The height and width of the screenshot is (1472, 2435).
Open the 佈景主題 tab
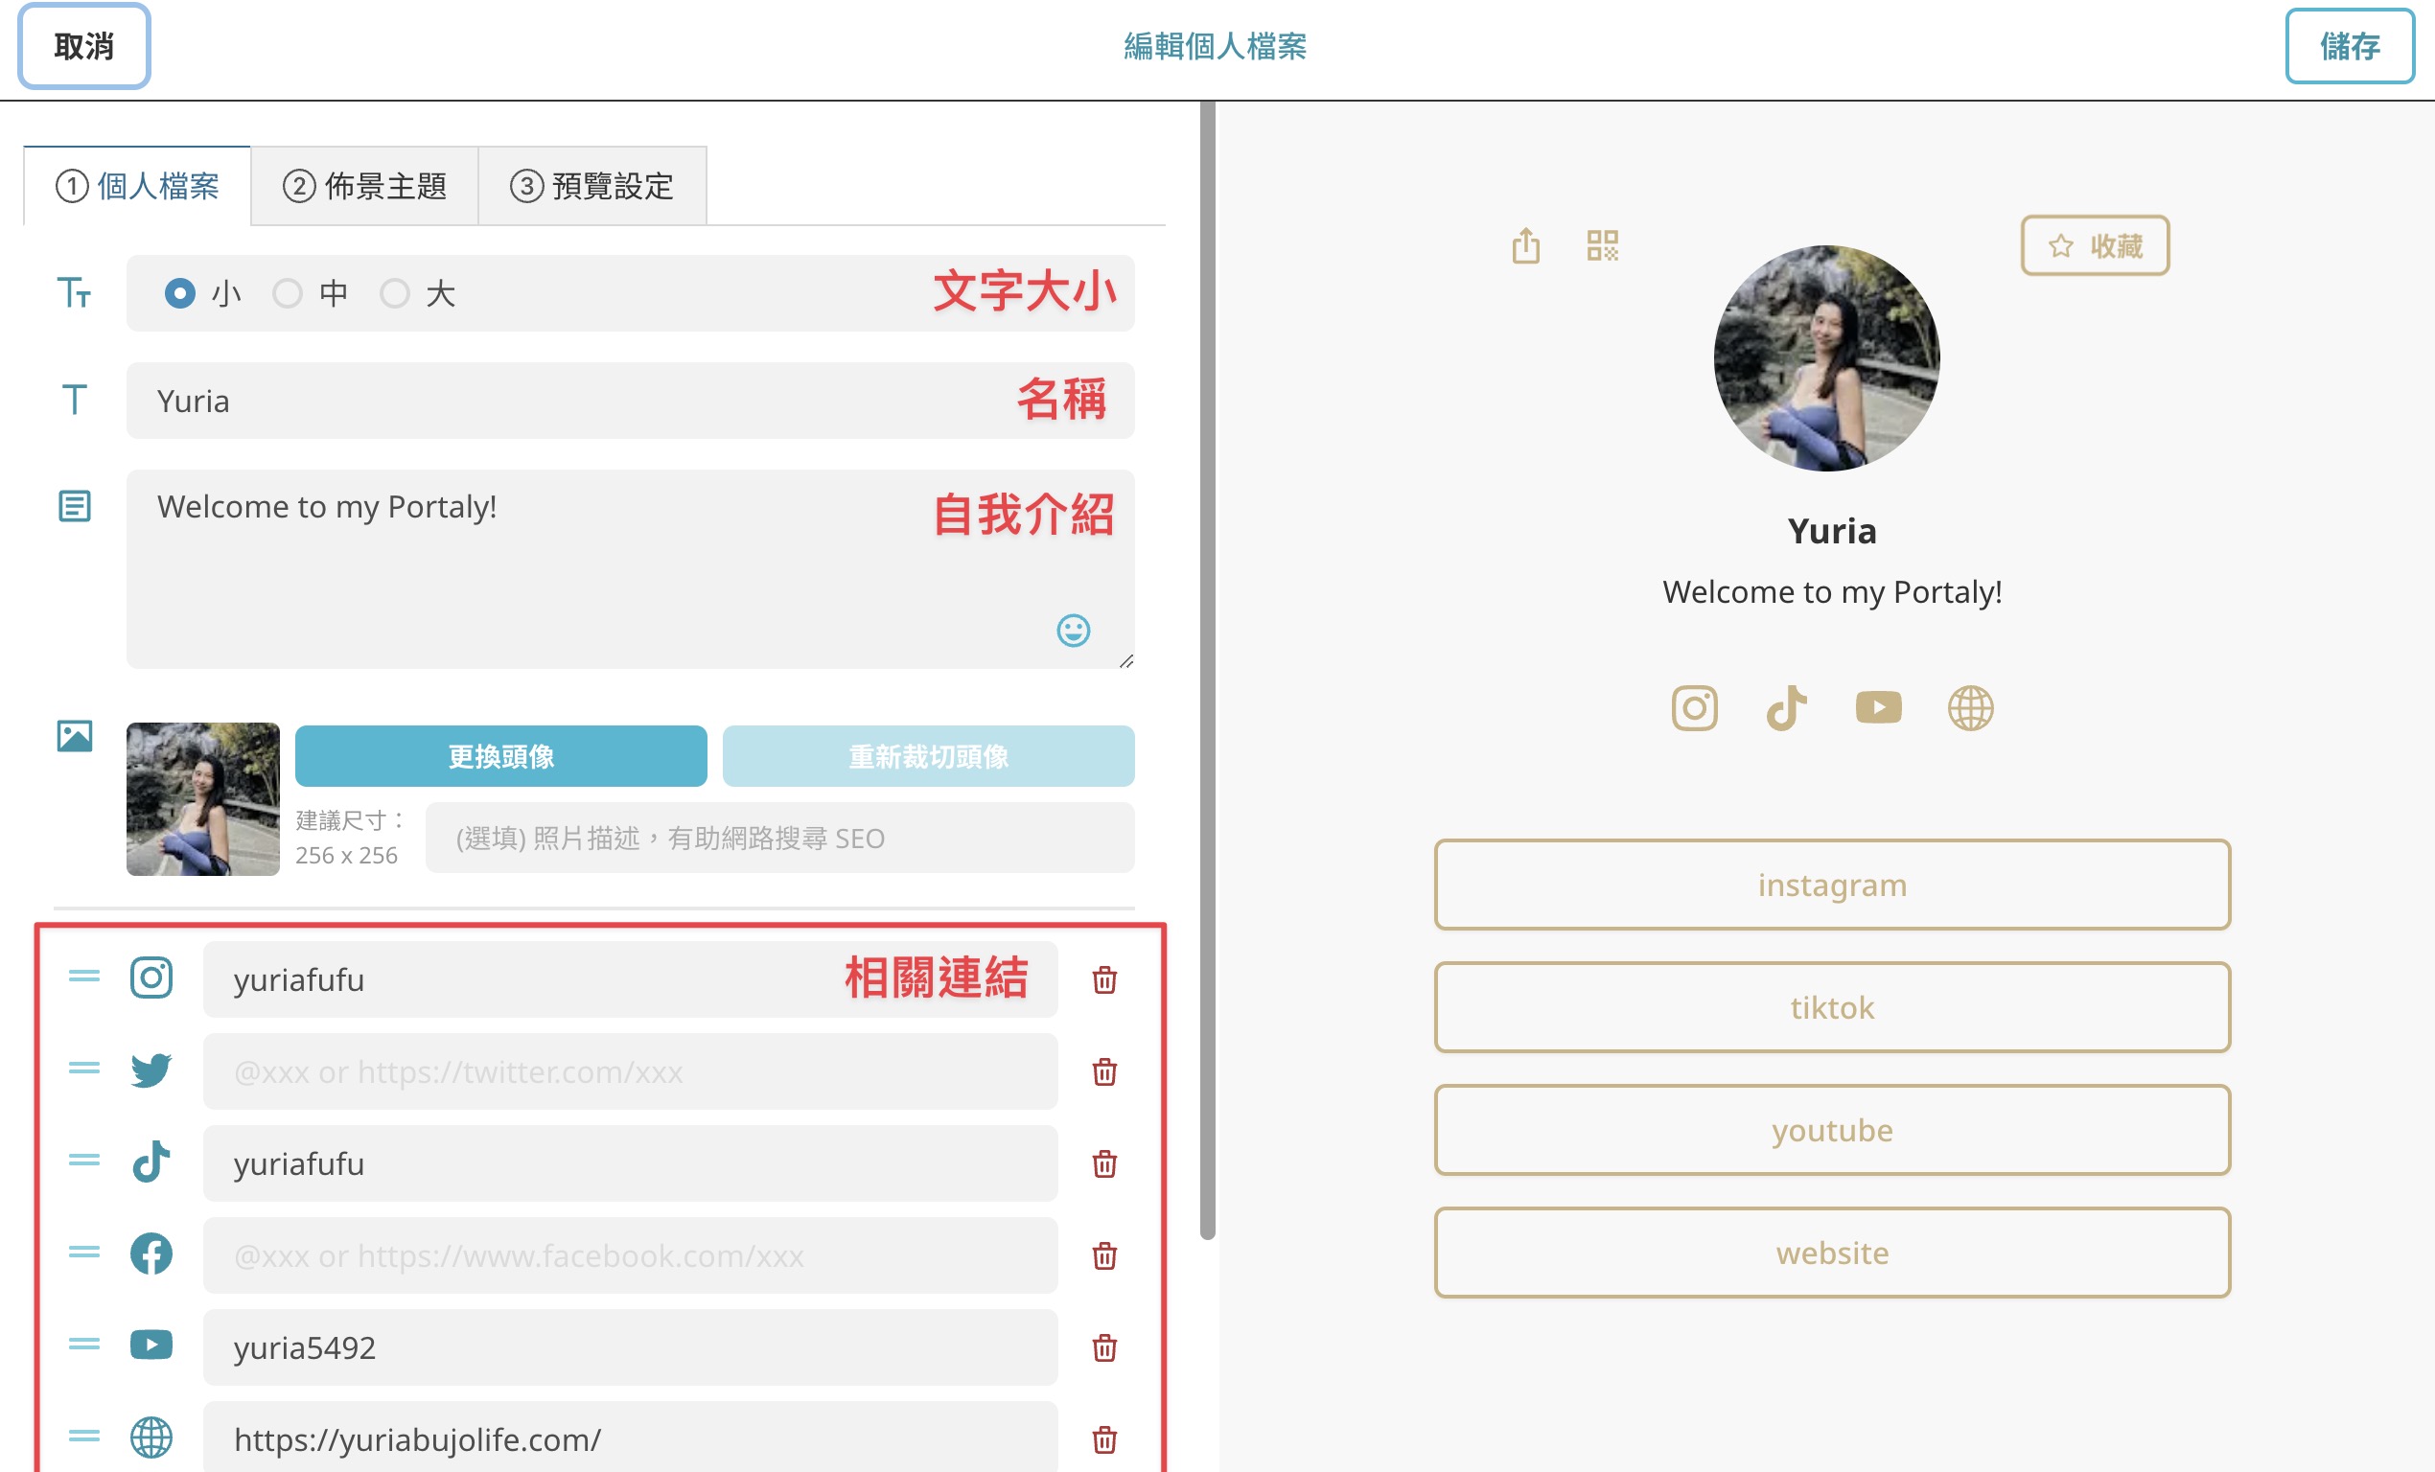point(364,186)
